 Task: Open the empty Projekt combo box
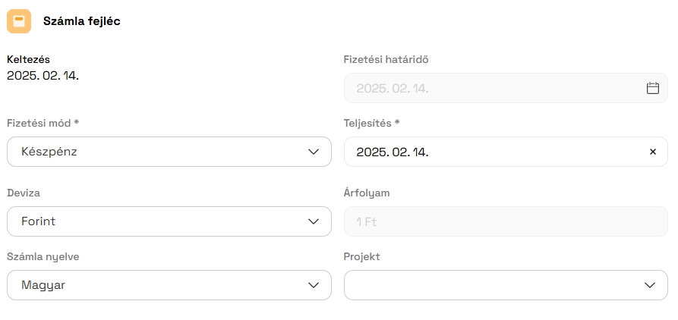[506, 285]
